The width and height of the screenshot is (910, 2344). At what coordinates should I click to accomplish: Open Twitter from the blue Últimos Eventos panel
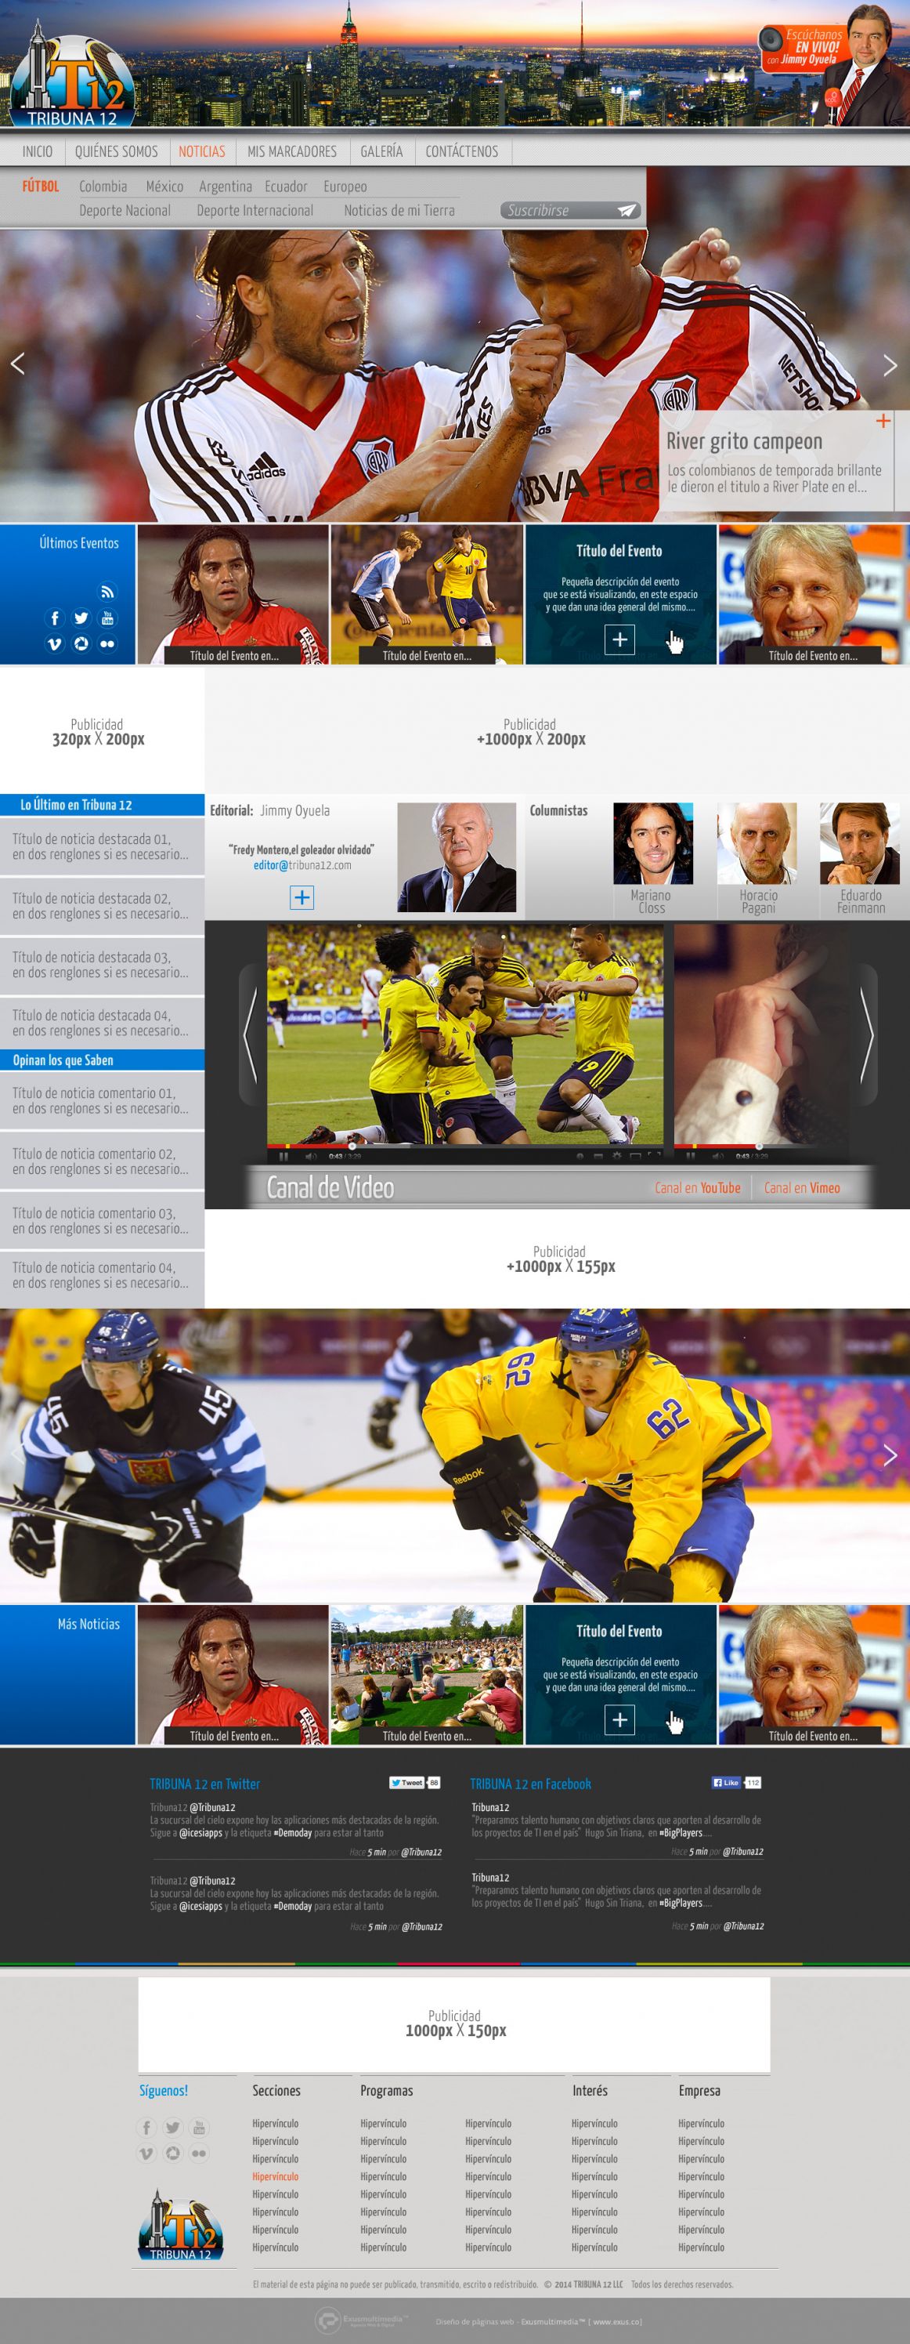click(x=81, y=618)
